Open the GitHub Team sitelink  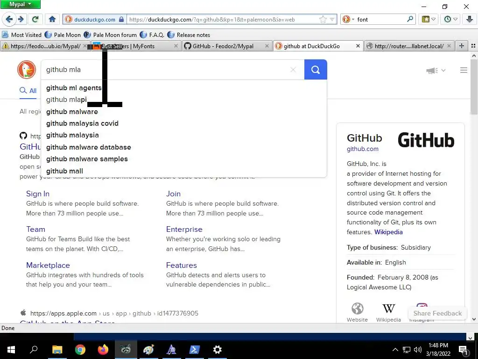(35, 229)
